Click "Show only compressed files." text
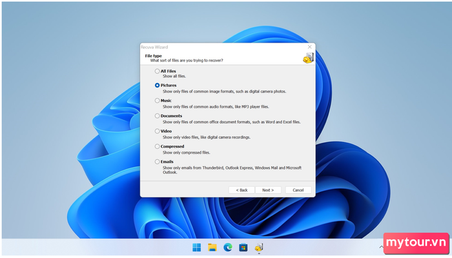The width and height of the screenshot is (452, 258). pos(186,153)
